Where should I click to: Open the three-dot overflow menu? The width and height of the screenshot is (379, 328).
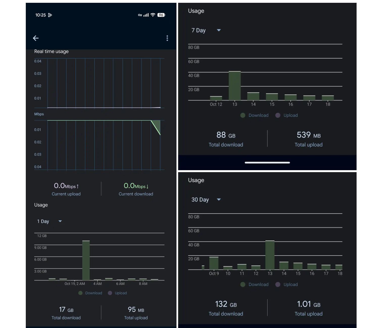[x=167, y=38]
